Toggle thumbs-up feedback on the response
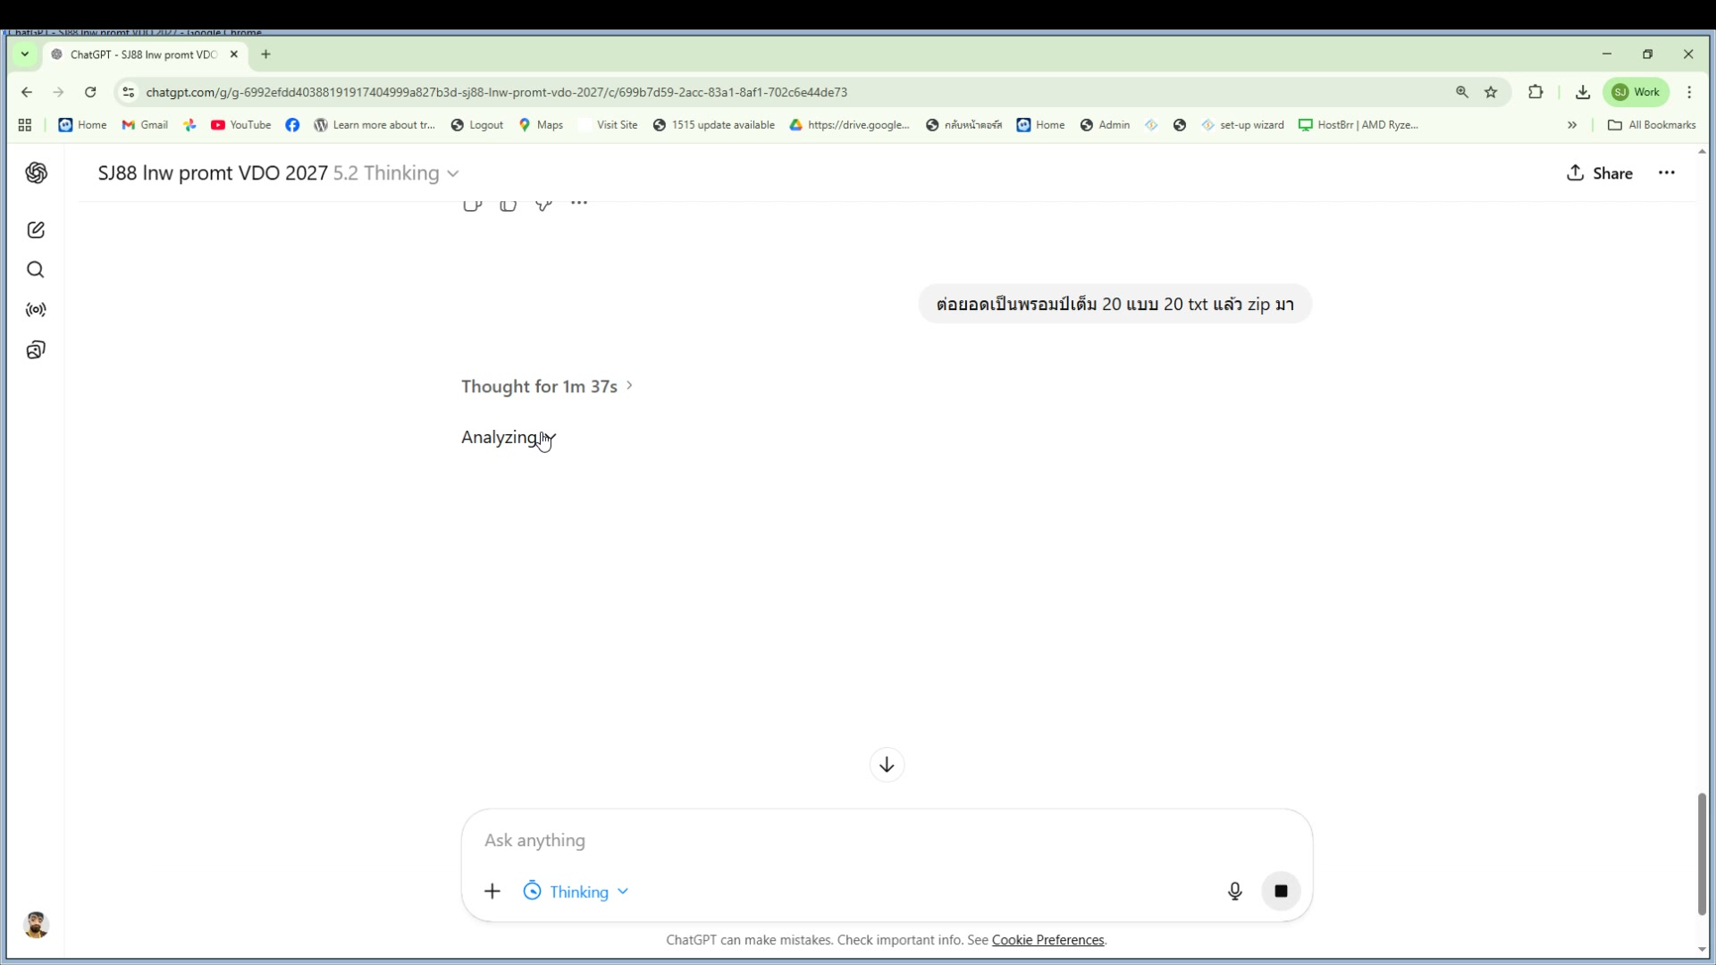The width and height of the screenshot is (1716, 965). pyautogui.click(x=473, y=204)
